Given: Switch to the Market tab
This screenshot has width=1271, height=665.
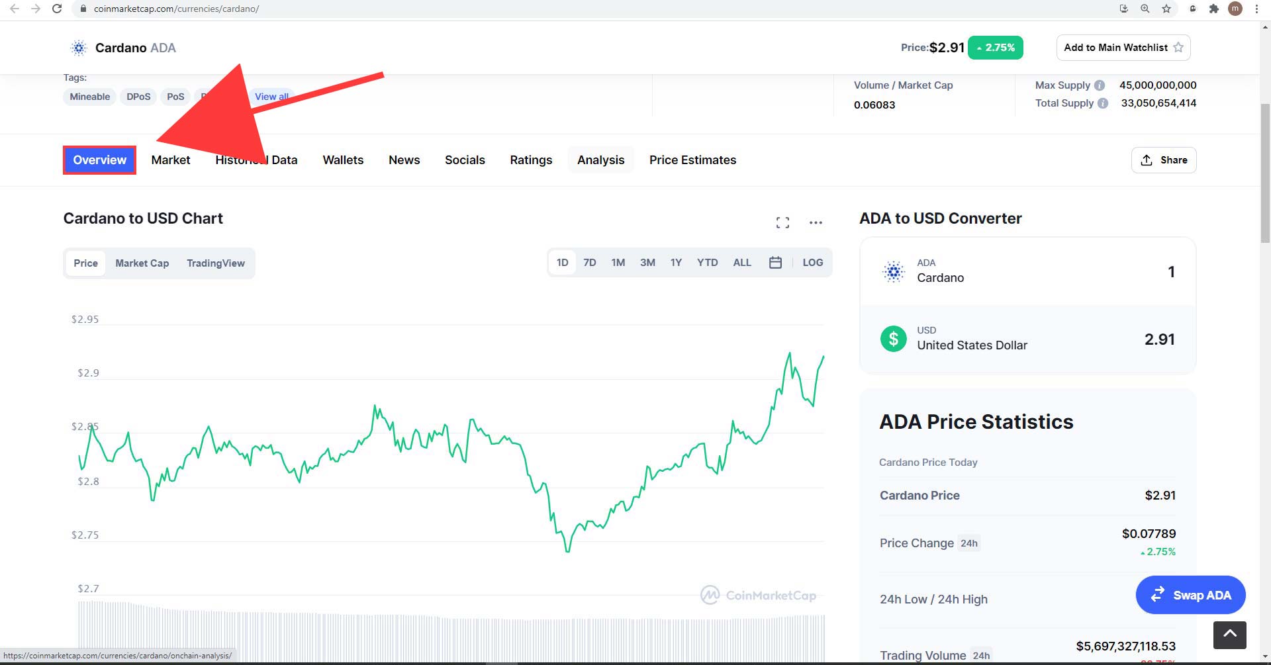Looking at the screenshot, I should pos(171,160).
